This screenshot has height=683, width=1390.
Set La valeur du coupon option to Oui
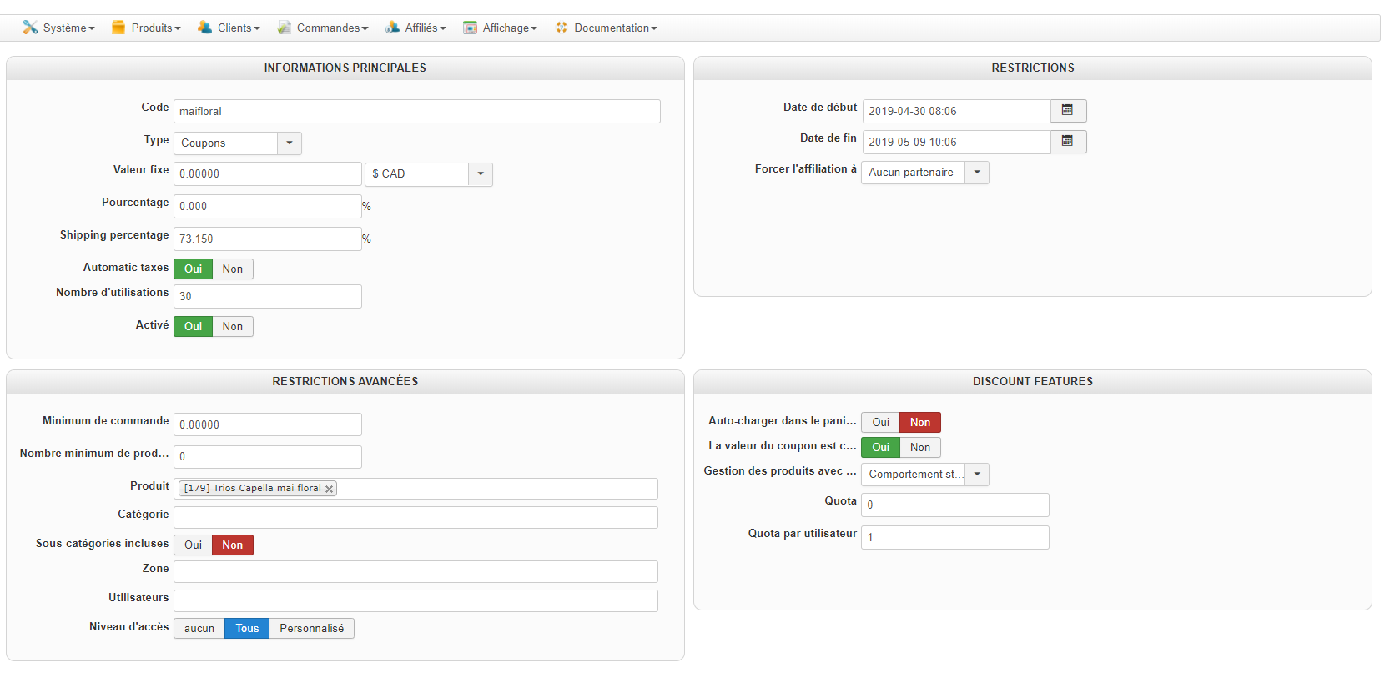pos(880,447)
